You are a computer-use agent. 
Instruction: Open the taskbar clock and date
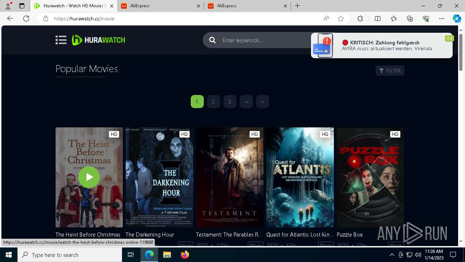point(434,255)
